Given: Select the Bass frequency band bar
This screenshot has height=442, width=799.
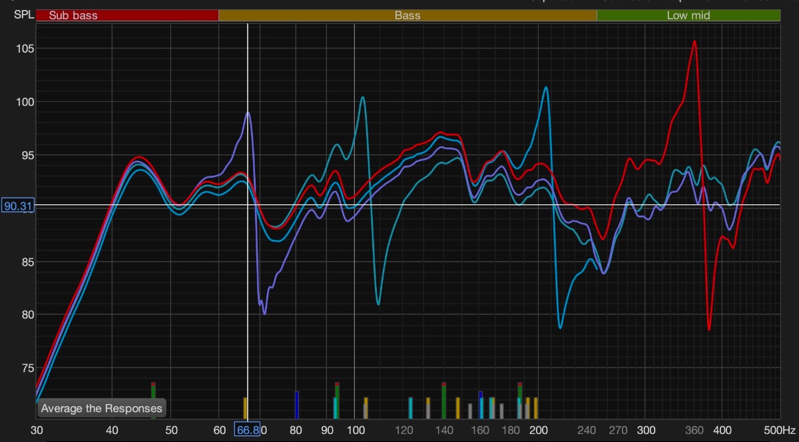Looking at the screenshot, I should 407,15.
